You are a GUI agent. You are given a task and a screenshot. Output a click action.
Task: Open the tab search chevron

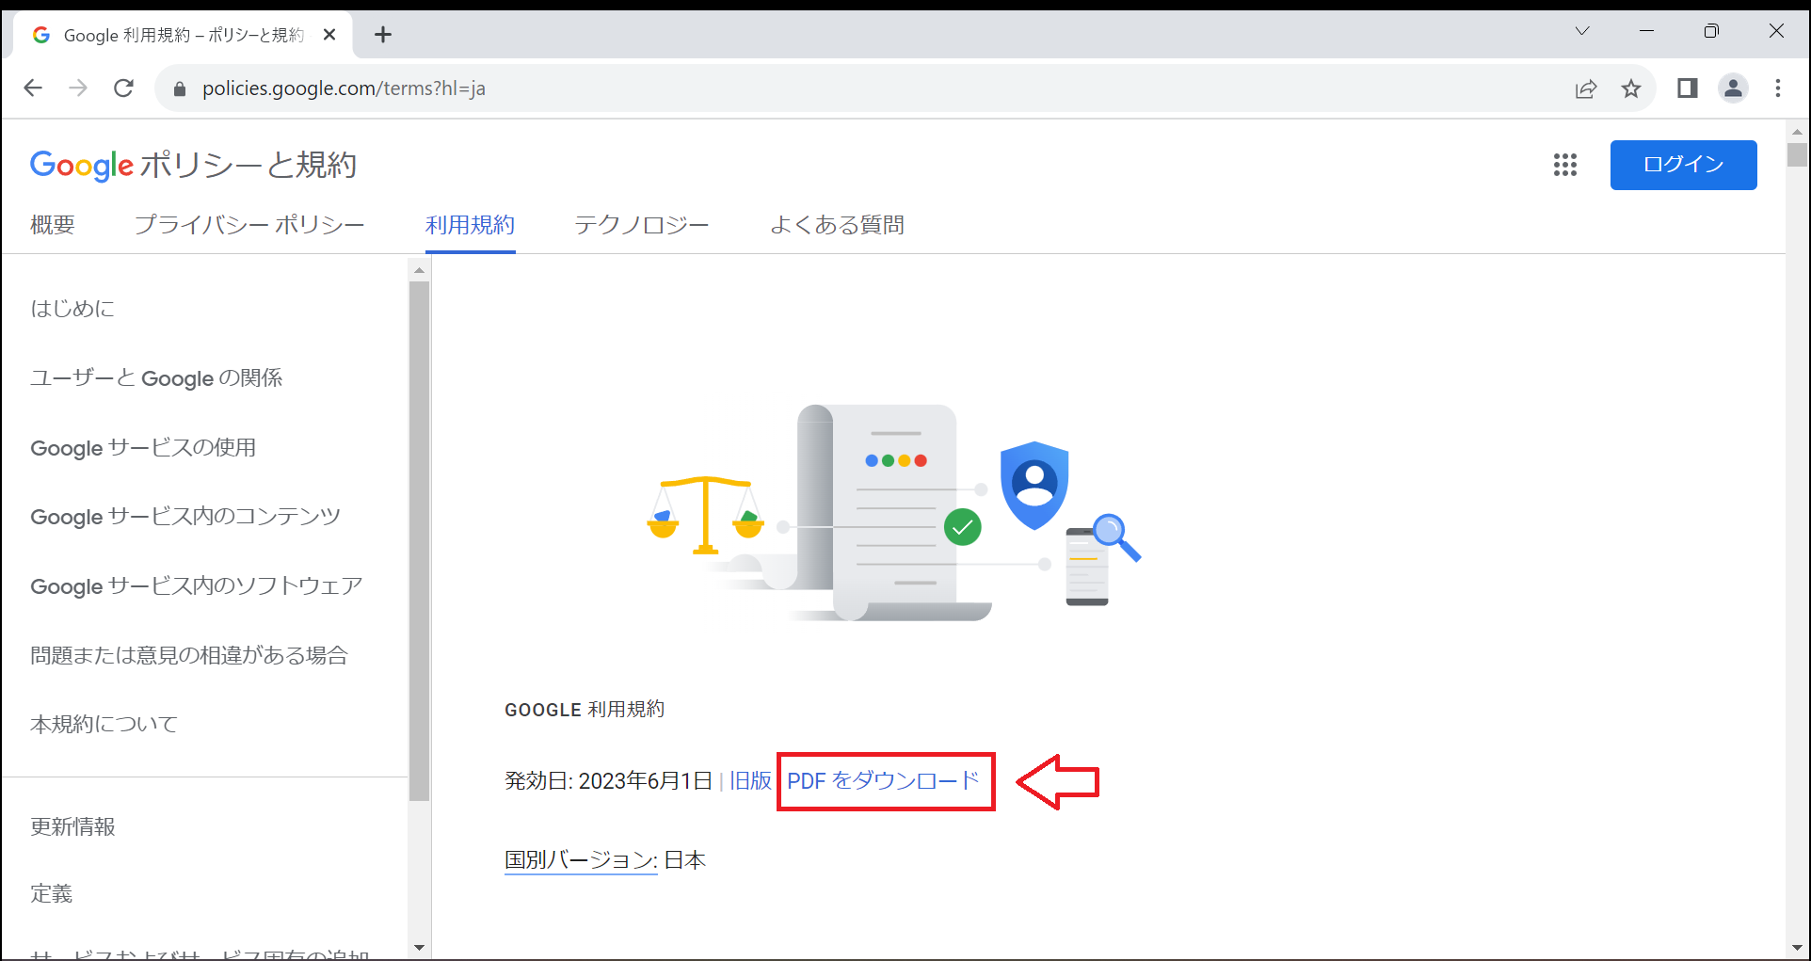(1582, 31)
